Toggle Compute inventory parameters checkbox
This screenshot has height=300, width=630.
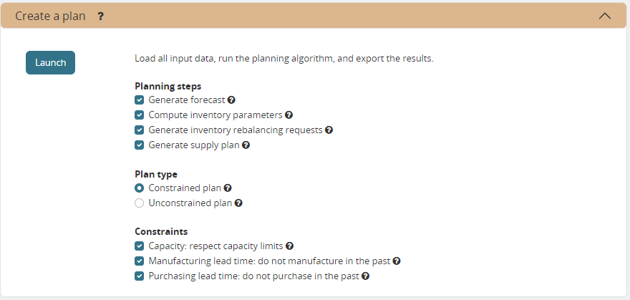tap(140, 115)
